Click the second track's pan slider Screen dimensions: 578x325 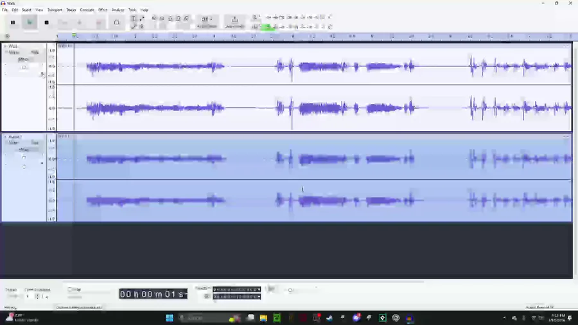coord(24,166)
